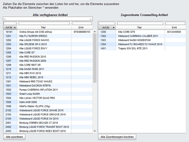The image size is (189, 142).
Task: Click the scrollbar thumb of available articles
Action: [95, 57]
